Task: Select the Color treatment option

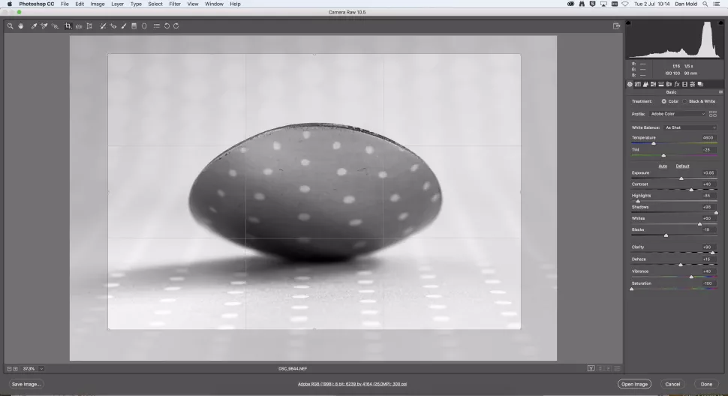Action: 663,101
